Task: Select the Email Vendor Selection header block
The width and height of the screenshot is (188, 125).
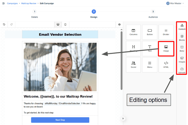Action: 60,34
